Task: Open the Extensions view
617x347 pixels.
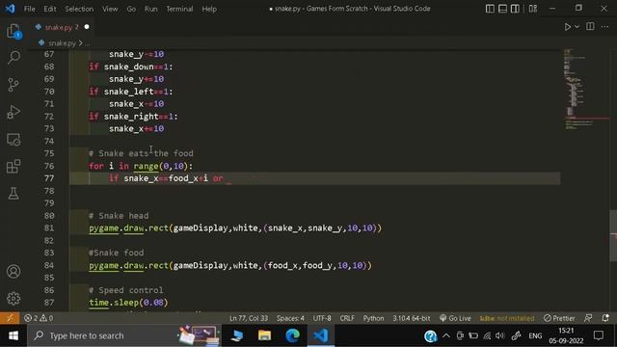Action: (x=13, y=167)
